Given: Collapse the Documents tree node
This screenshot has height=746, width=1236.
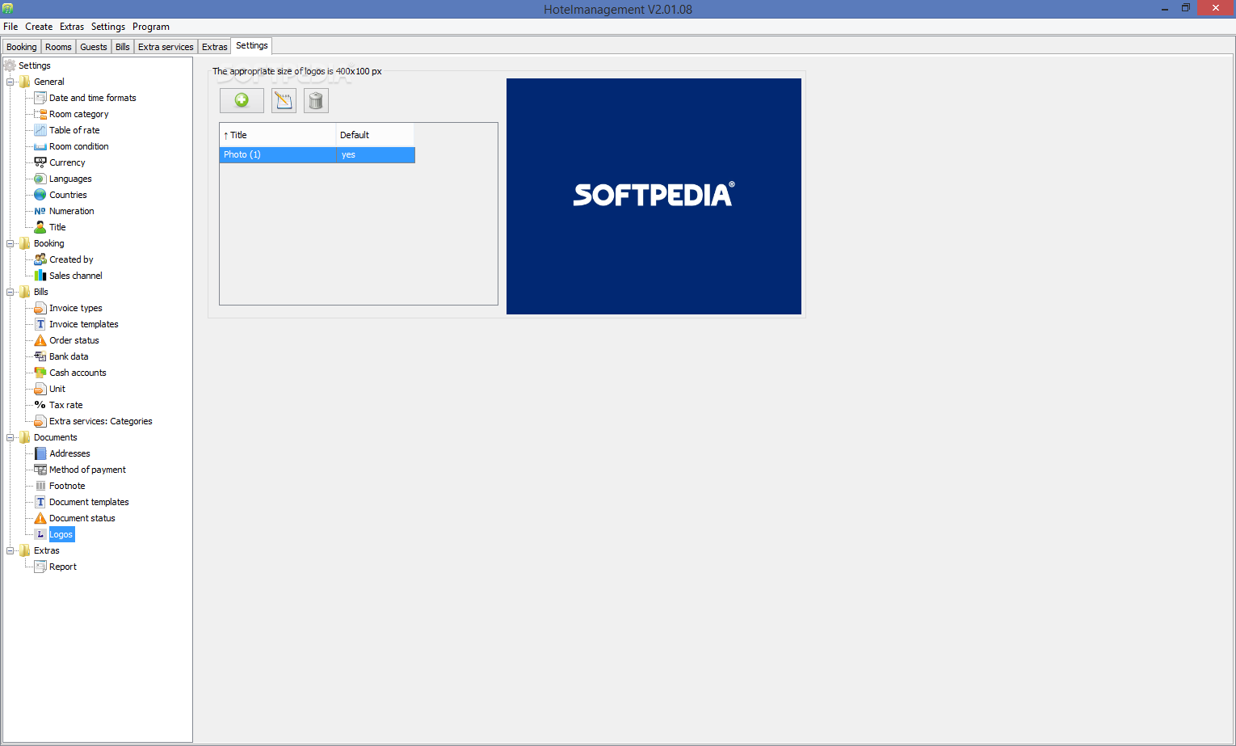Looking at the screenshot, I should point(11,437).
